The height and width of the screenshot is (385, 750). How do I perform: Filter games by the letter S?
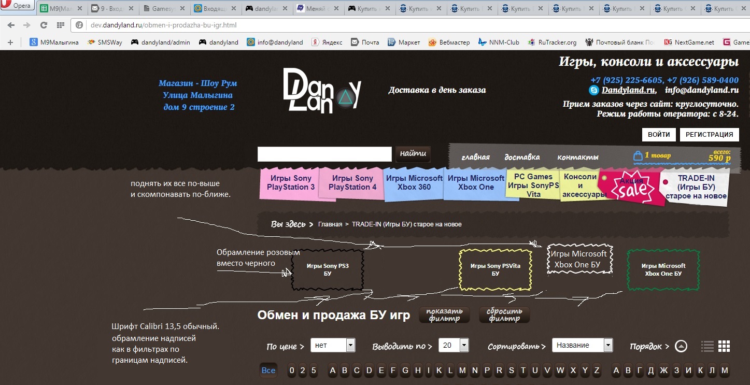coord(512,370)
